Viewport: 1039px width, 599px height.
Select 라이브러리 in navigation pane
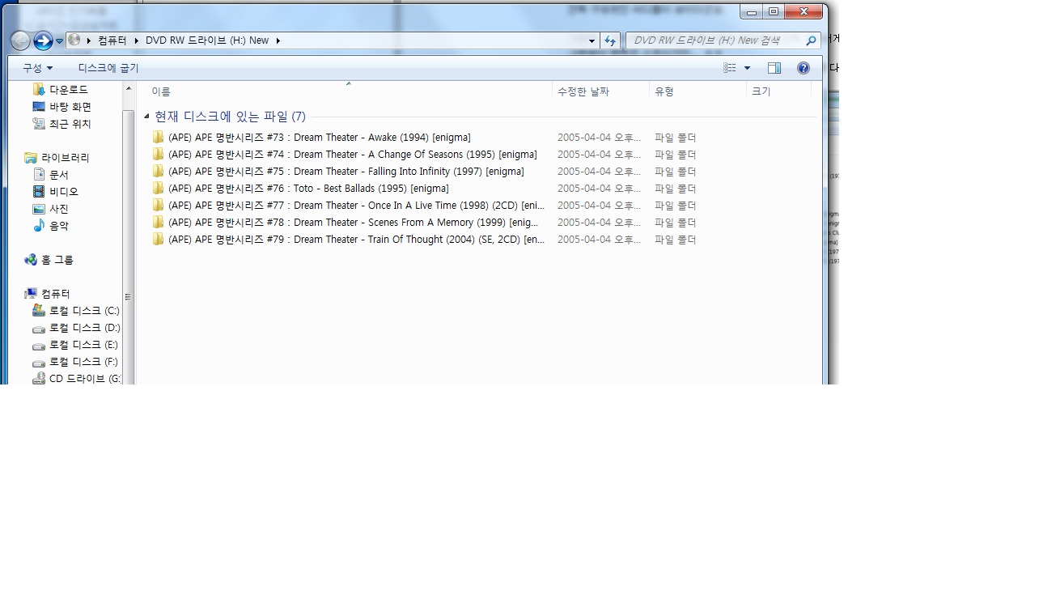tap(57, 158)
